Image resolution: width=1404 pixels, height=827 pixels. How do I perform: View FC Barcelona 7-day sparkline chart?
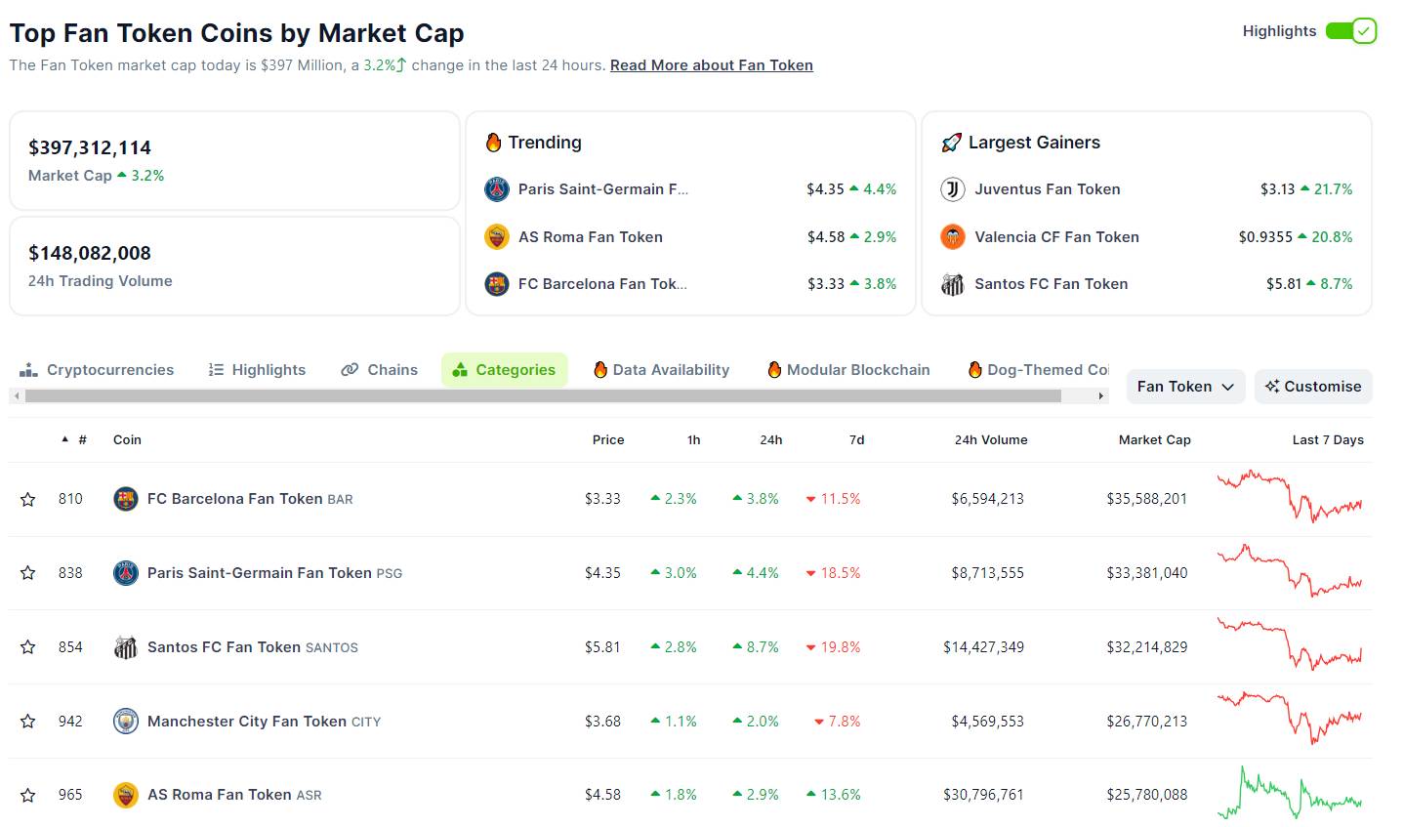tap(1289, 496)
